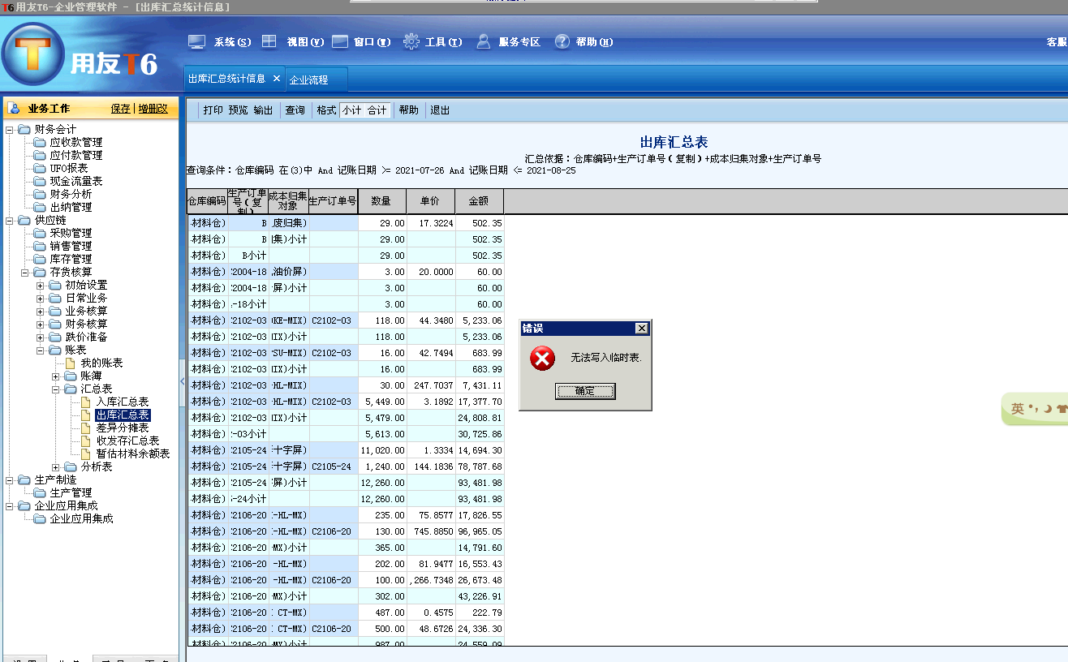Image resolution: width=1068 pixels, height=662 pixels.
Task: Expand the 业务核算 tree node
Action: (x=41, y=311)
